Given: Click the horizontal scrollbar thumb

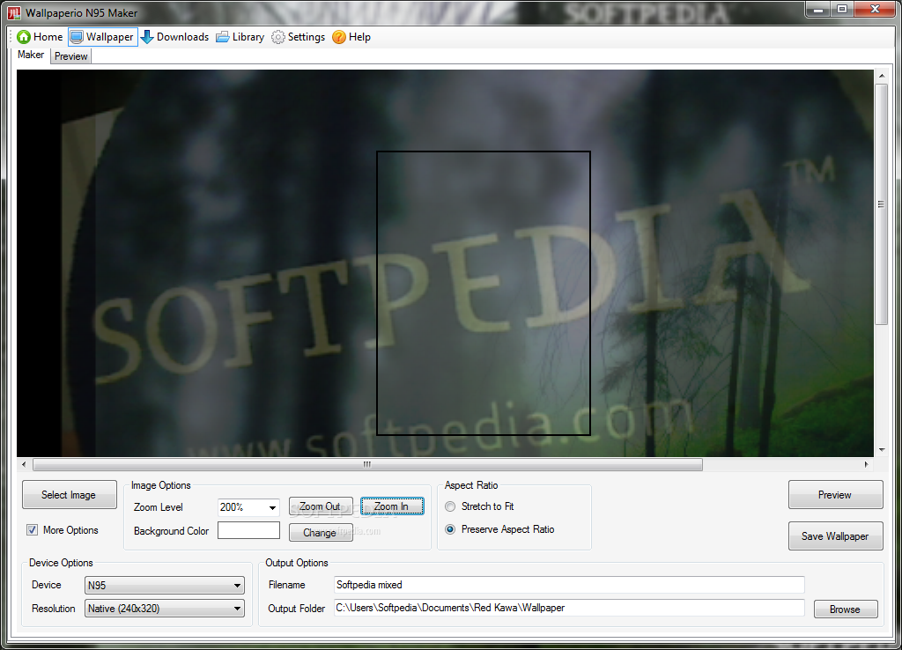Looking at the screenshot, I should tap(367, 464).
